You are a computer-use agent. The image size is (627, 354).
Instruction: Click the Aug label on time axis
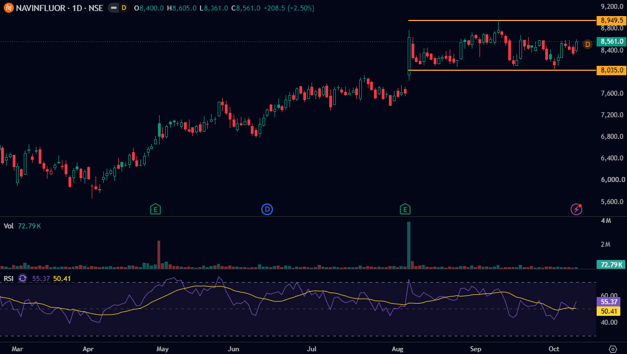click(398, 349)
